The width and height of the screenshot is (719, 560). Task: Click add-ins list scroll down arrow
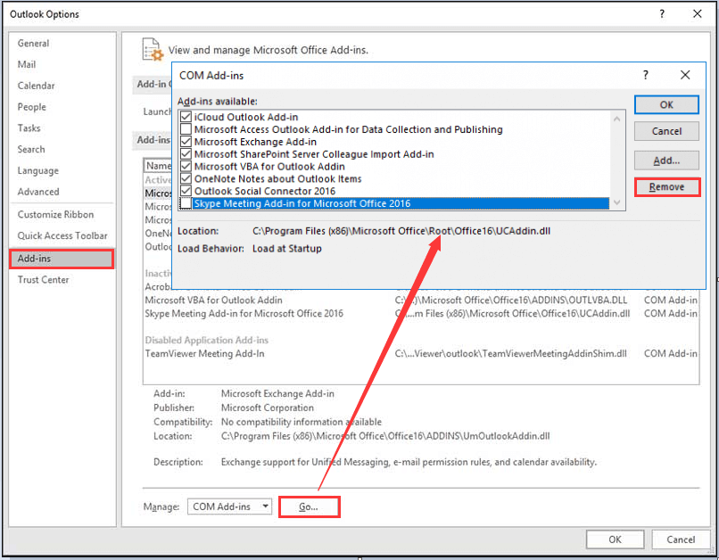click(x=617, y=202)
